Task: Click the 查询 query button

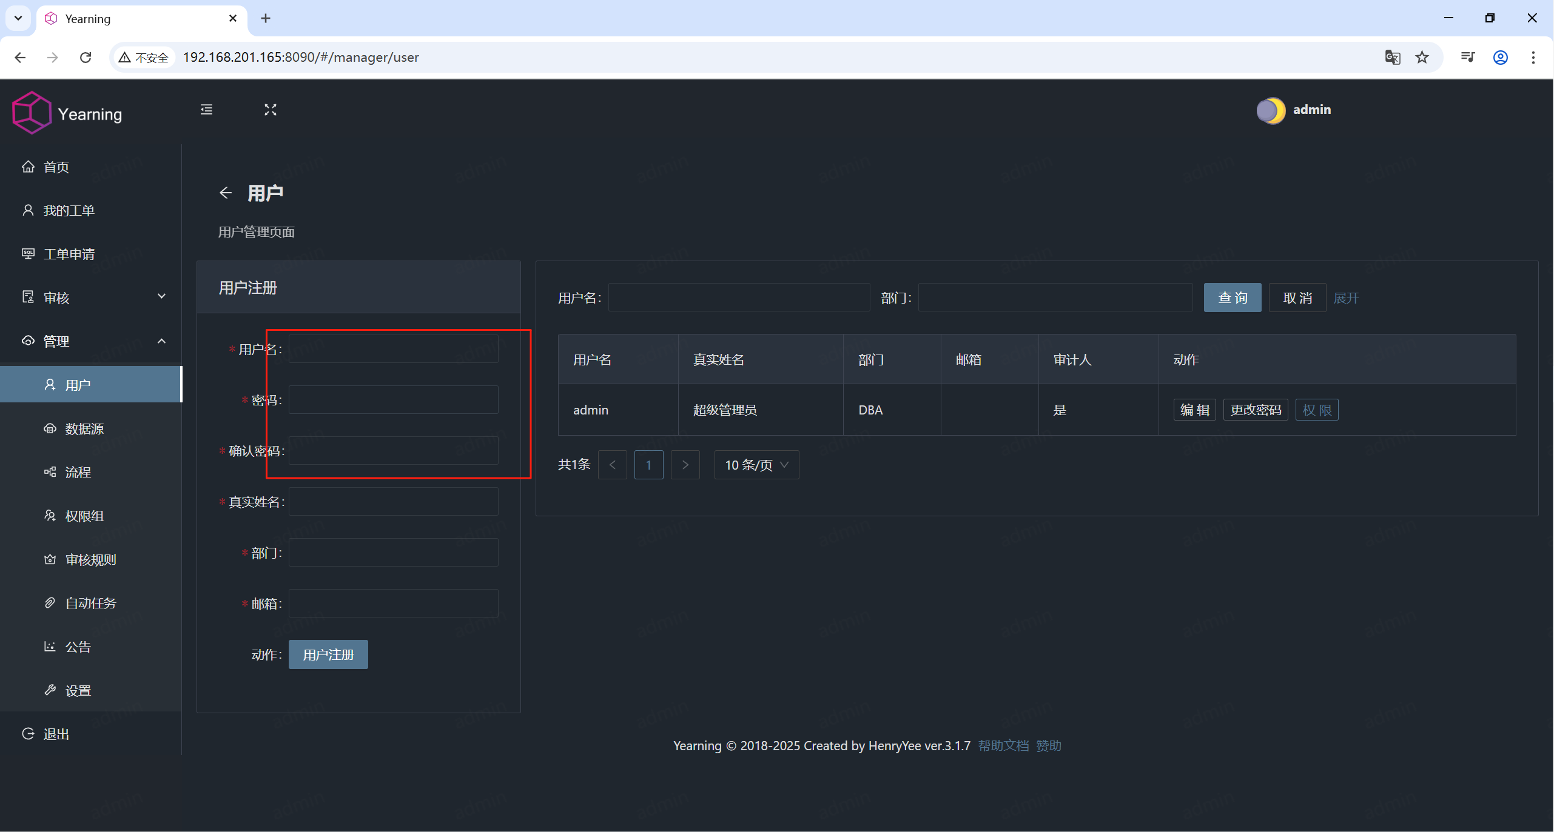Action: pos(1232,297)
